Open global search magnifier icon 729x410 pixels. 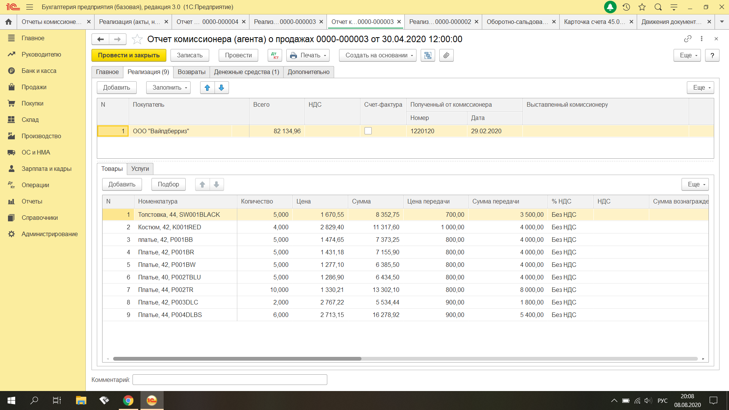[658, 7]
